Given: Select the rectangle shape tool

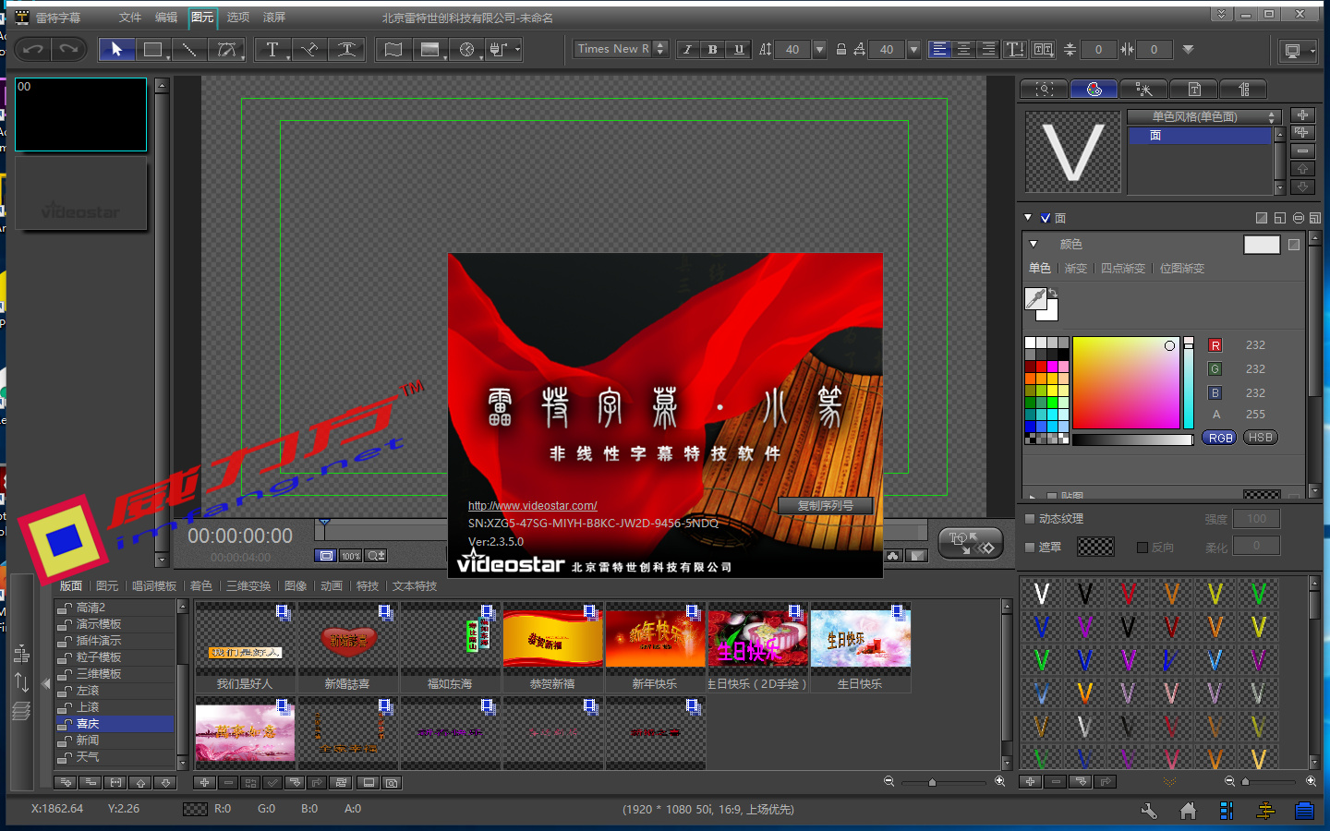Looking at the screenshot, I should coord(152,49).
